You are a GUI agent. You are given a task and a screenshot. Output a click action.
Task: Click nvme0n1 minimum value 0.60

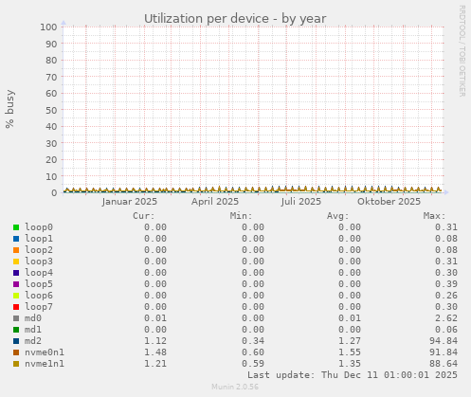coord(253,352)
